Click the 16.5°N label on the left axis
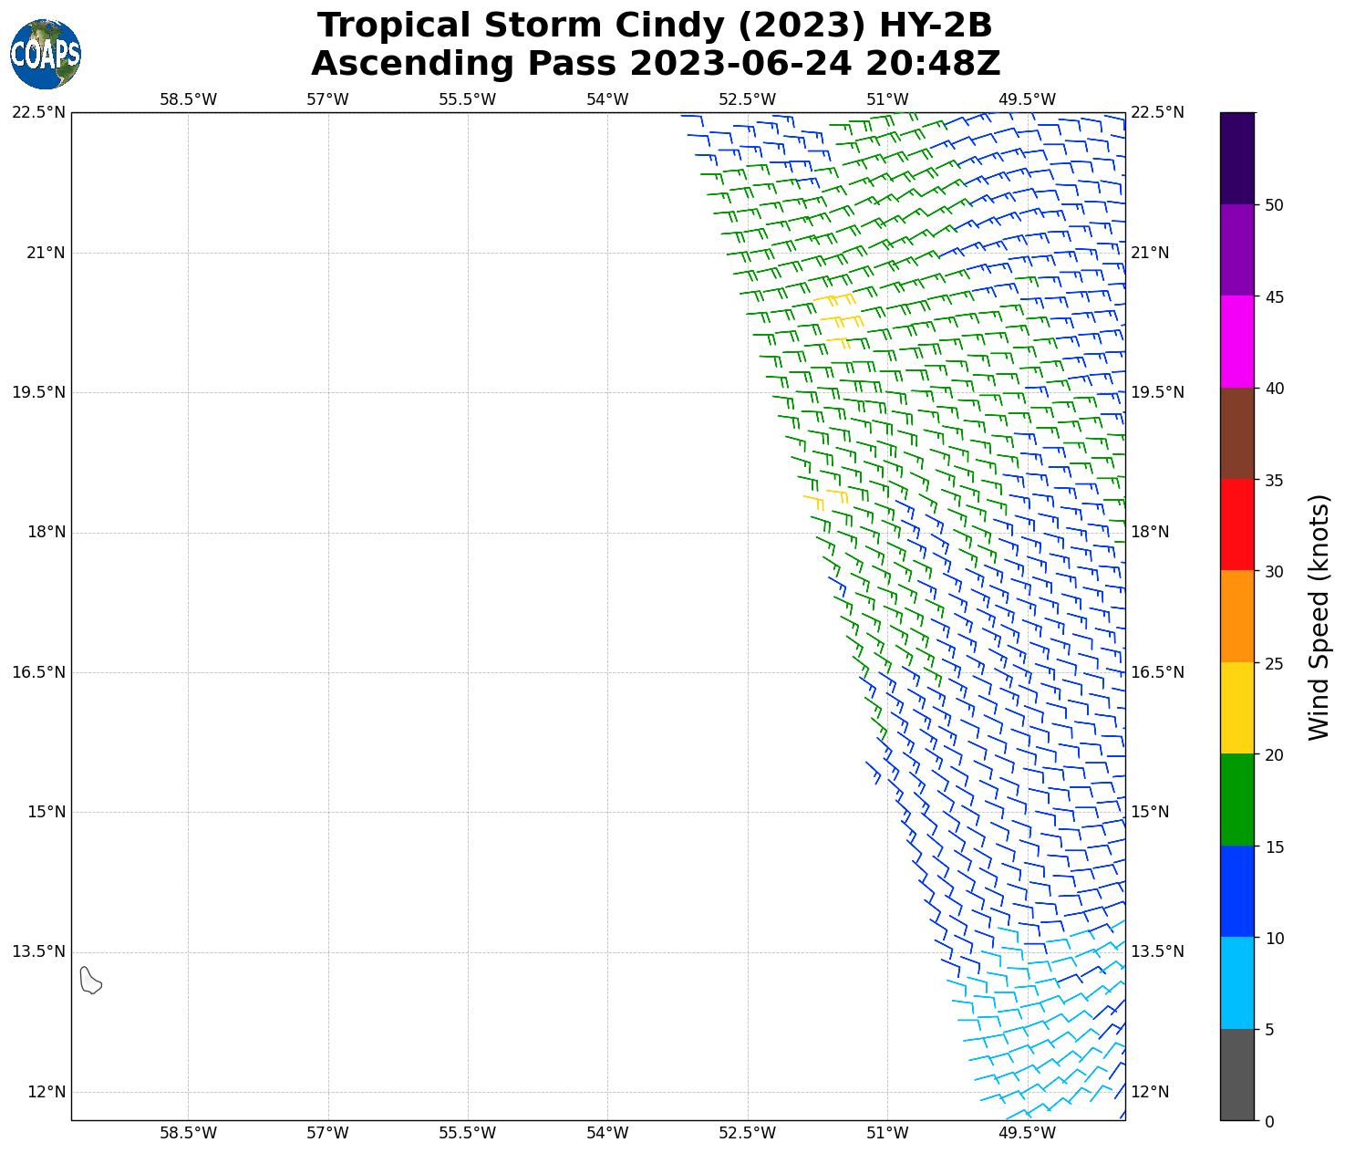This screenshot has width=1345, height=1153. pyautogui.click(x=38, y=672)
